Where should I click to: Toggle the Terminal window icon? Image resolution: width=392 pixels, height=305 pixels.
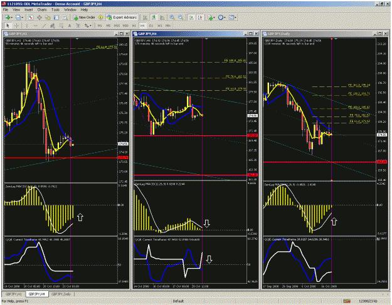click(56, 18)
